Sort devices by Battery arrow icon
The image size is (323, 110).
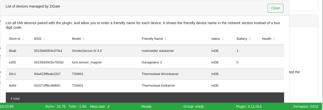(250, 39)
